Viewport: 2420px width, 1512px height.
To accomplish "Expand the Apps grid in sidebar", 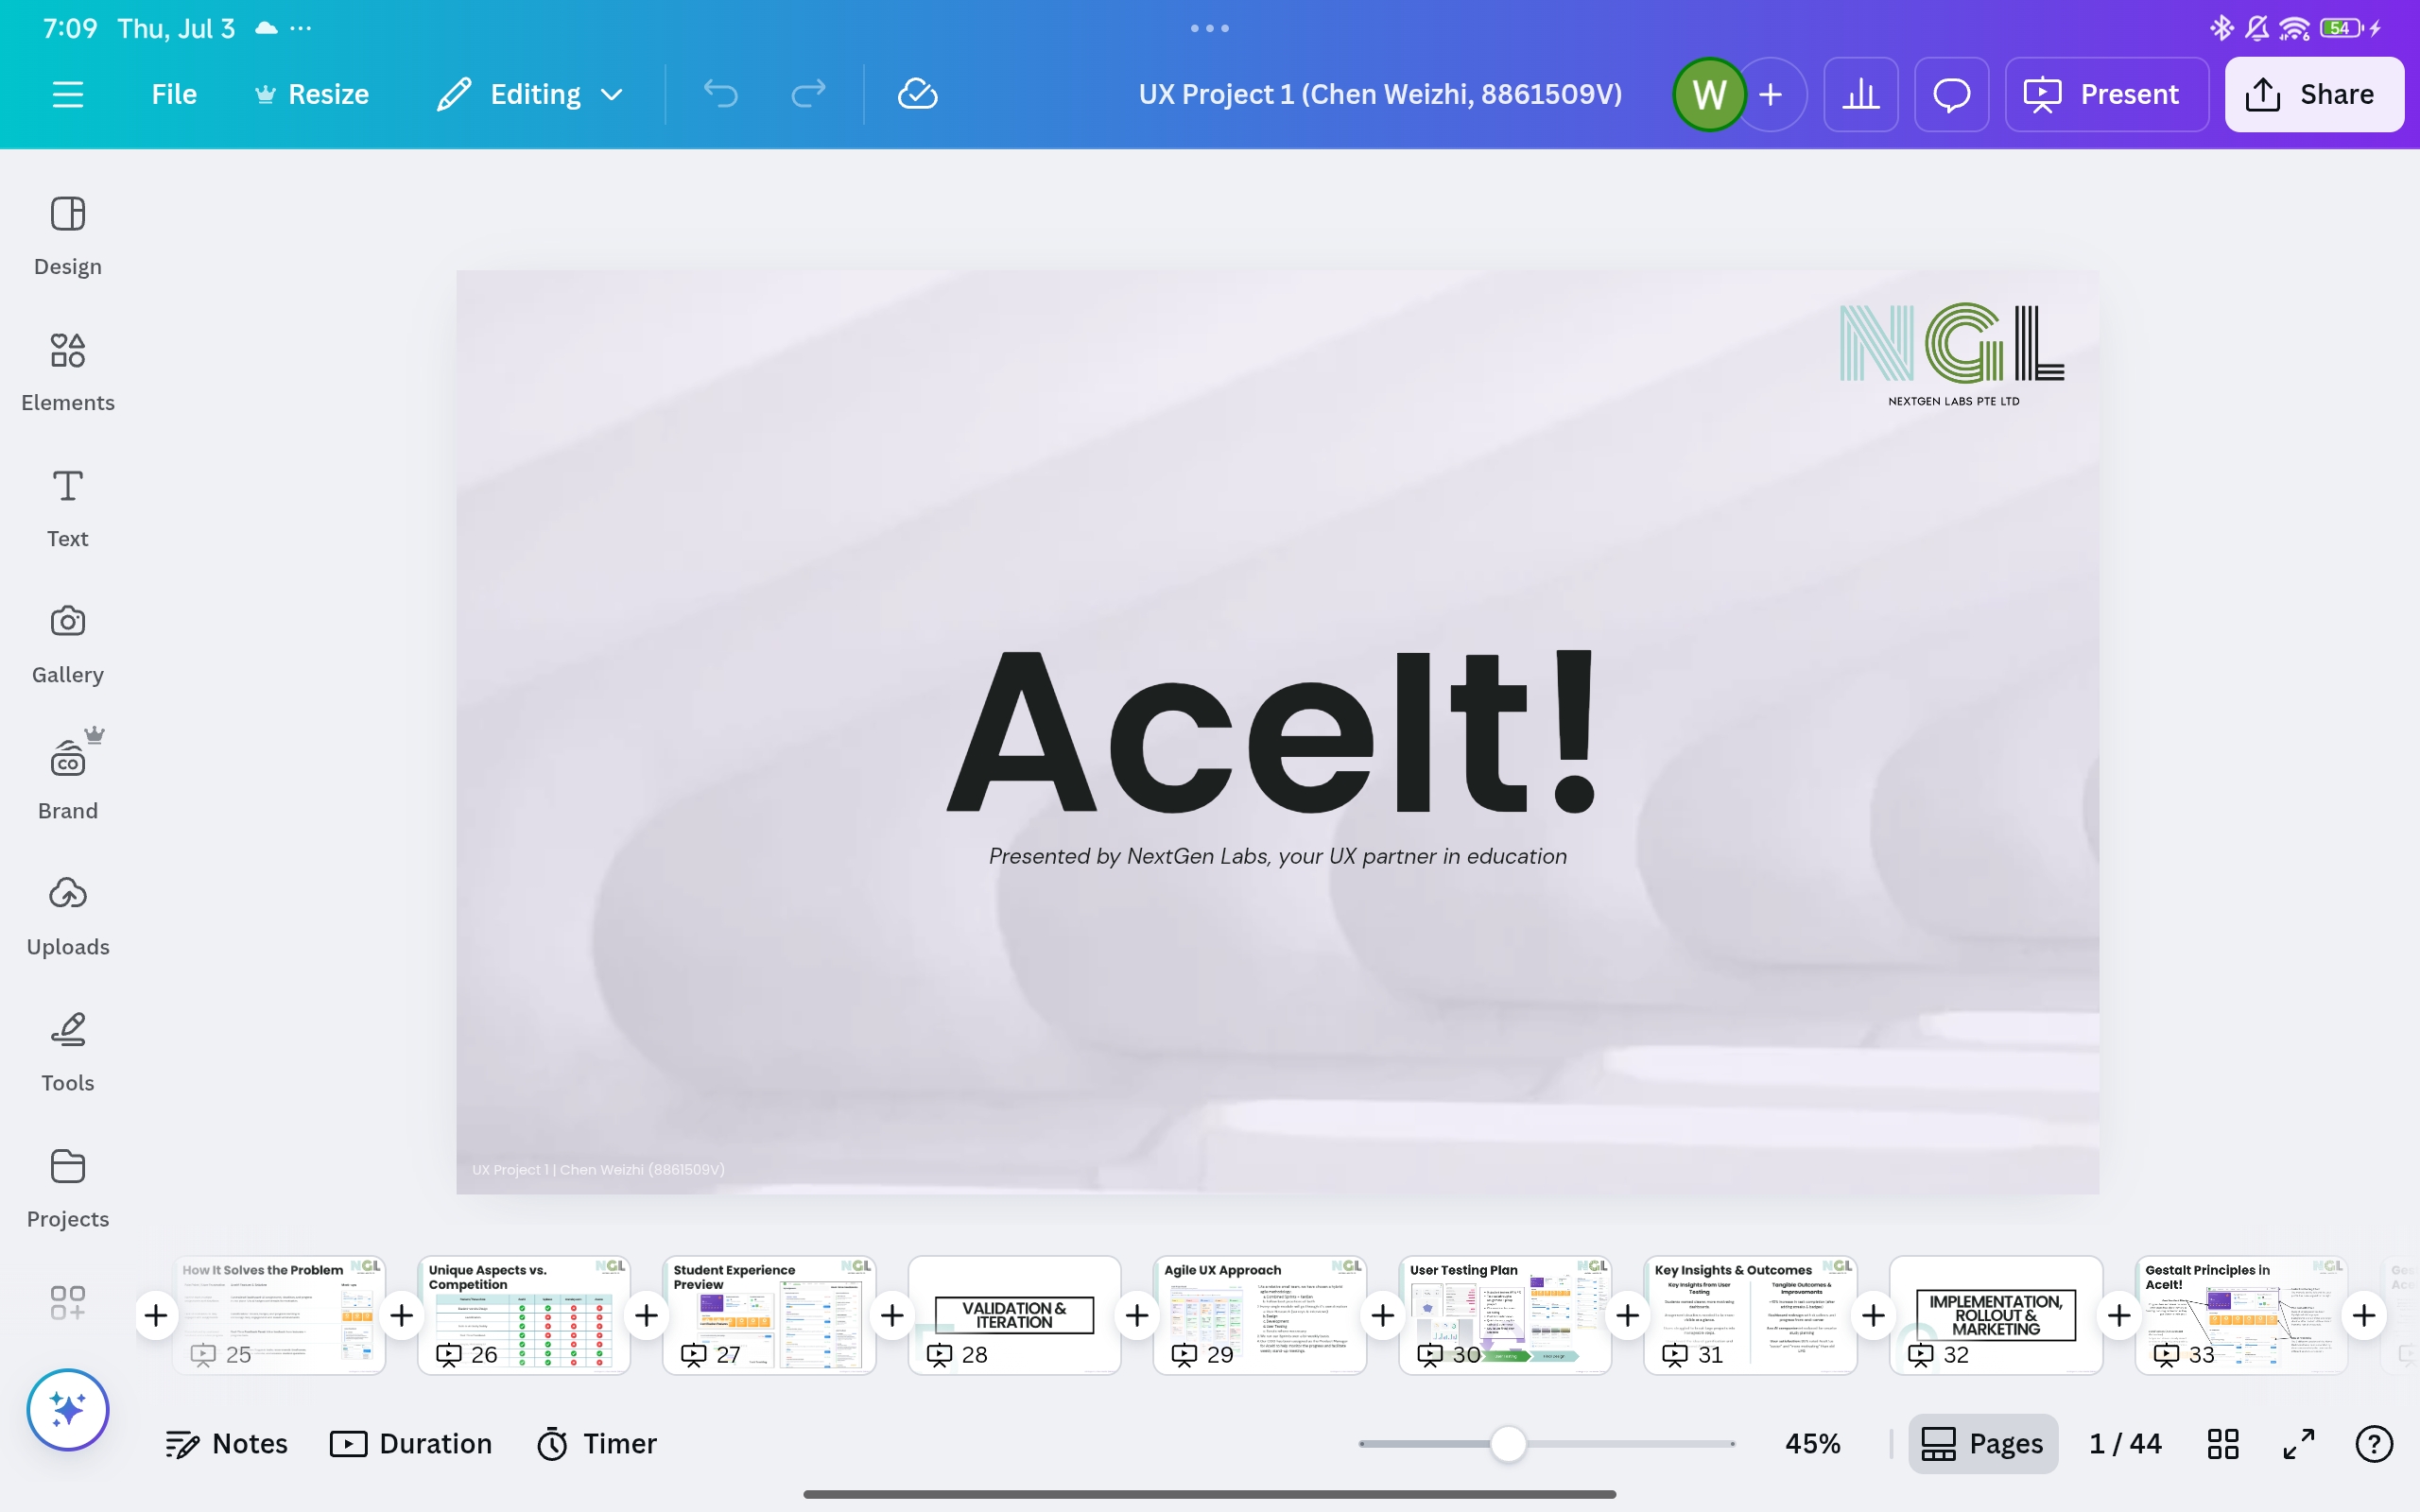I will point(67,1302).
